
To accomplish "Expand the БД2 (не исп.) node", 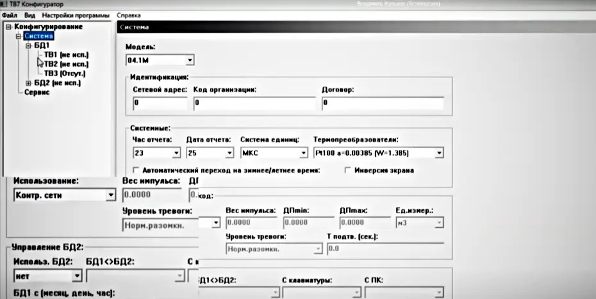I will [x=28, y=83].
